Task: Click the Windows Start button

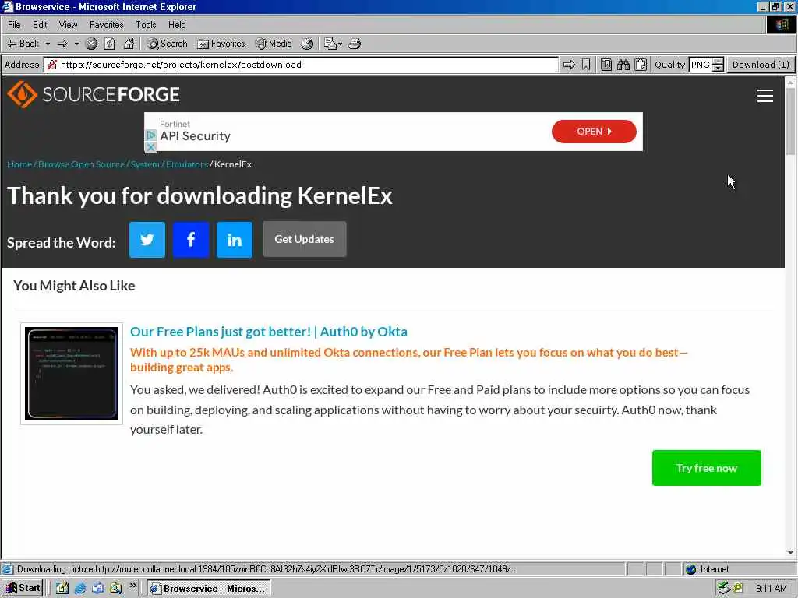Action: pyautogui.click(x=23, y=588)
